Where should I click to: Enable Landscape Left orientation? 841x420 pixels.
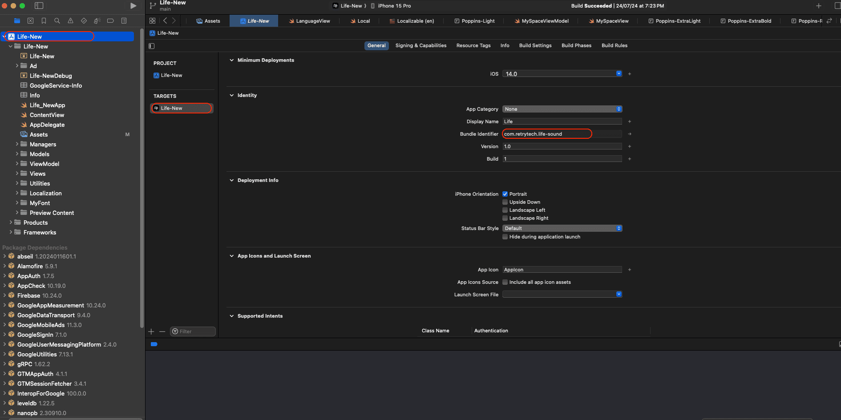(x=505, y=210)
